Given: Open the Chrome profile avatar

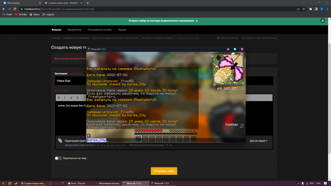Looking at the screenshot, I should [x=321, y=9].
